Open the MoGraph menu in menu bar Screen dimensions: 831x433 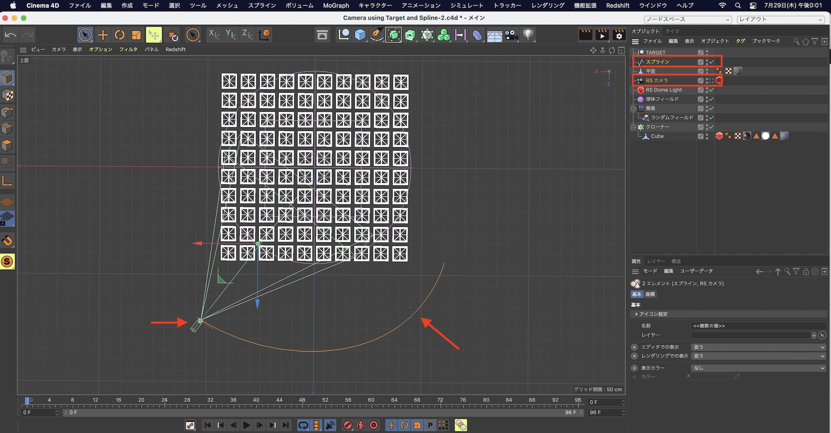(336, 5)
